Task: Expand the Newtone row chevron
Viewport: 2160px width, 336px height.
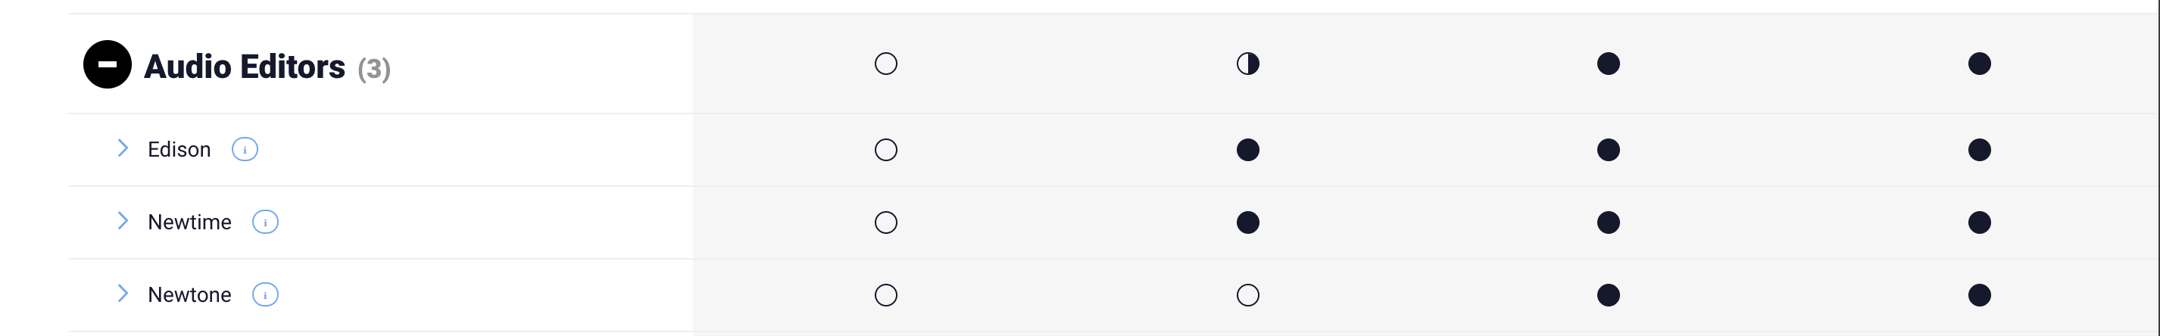Action: point(123,294)
